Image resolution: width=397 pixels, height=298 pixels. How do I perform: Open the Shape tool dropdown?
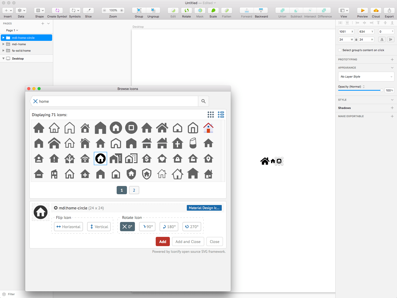40,11
